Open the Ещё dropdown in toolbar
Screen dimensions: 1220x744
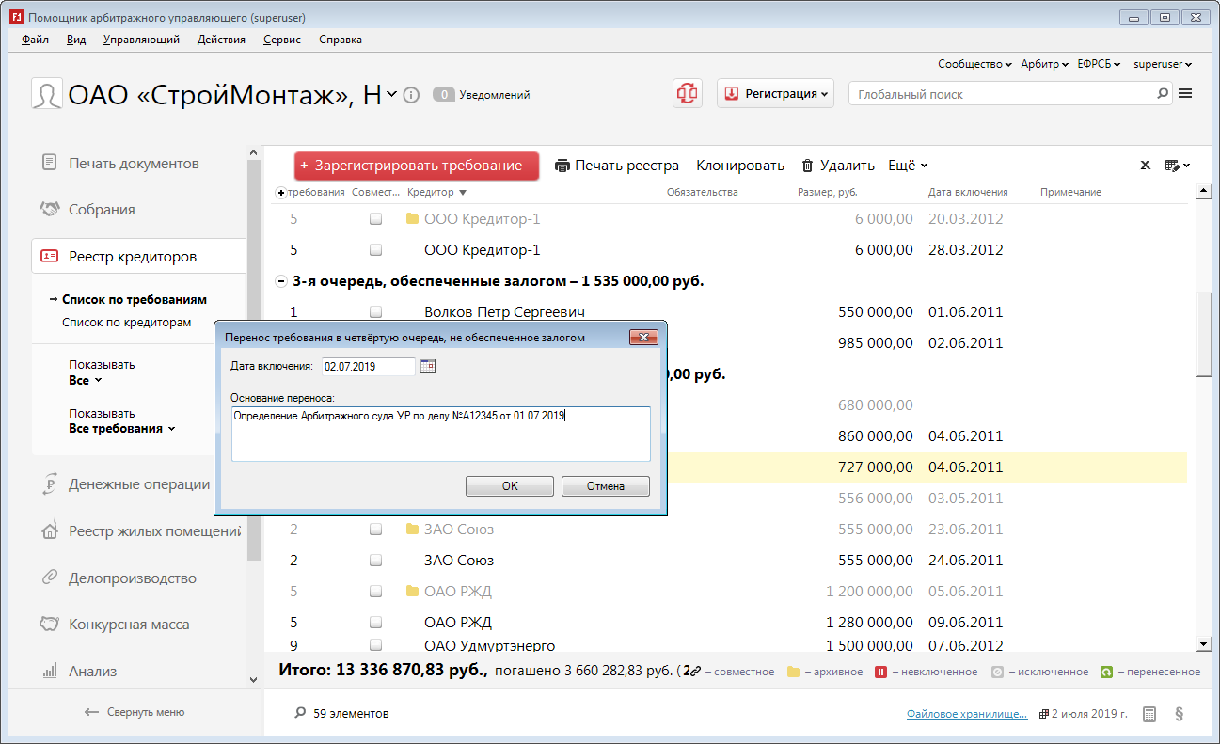point(908,166)
